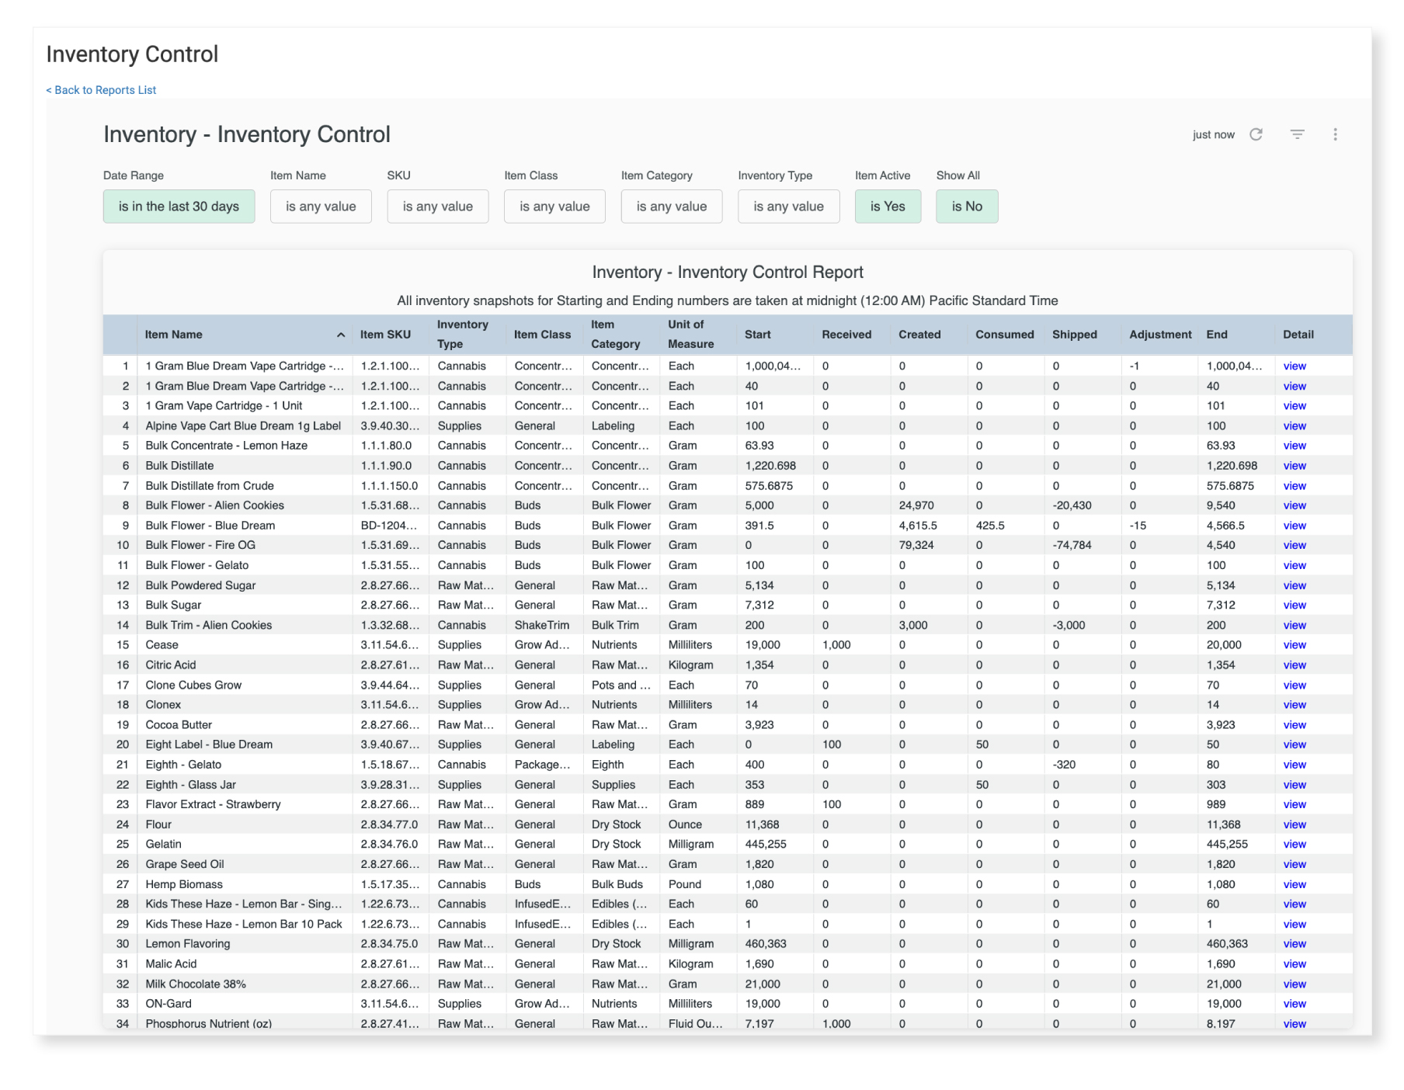Click the Shipped column header

click(x=1074, y=335)
